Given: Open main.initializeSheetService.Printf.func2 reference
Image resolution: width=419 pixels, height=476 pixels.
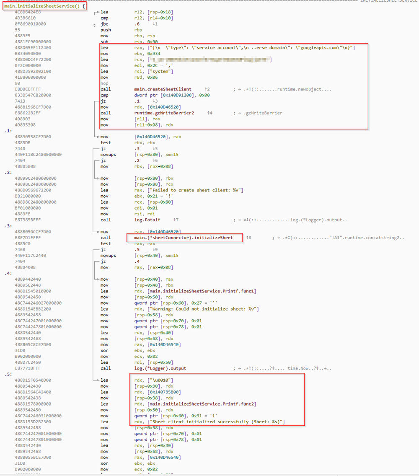Looking at the screenshot, I should click(x=202, y=404).
